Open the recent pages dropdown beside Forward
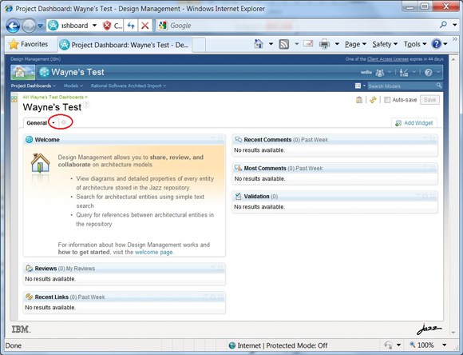This screenshot has width=463, height=355. pyautogui.click(x=41, y=26)
